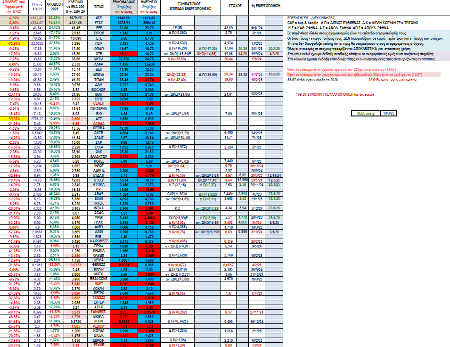The image size is (450, 347).
Task: Click the '55/67 τίτλοι έχουν κέρδη το 2025' line
Action: (312, 80)
